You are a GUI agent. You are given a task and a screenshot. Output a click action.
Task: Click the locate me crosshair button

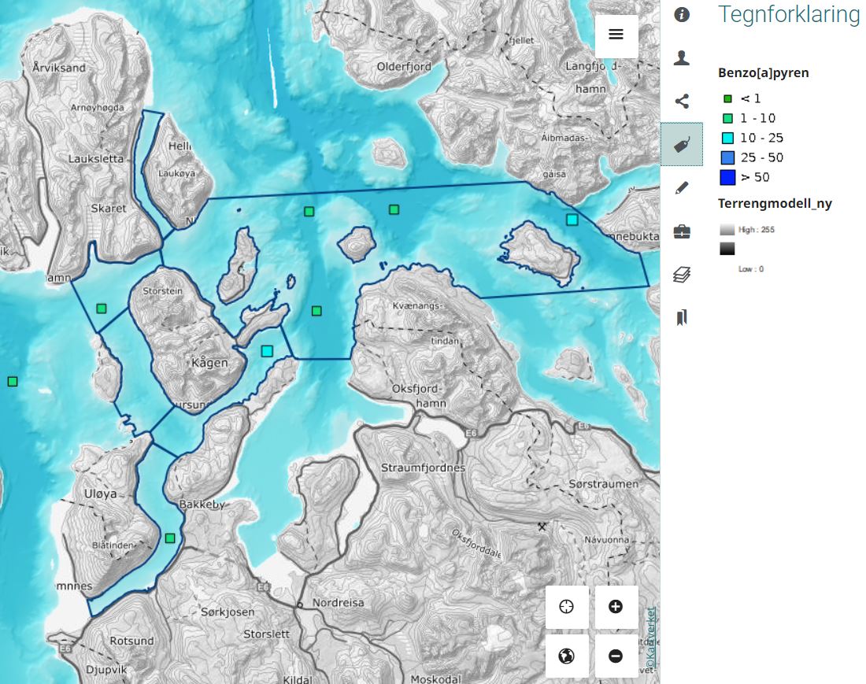566,607
